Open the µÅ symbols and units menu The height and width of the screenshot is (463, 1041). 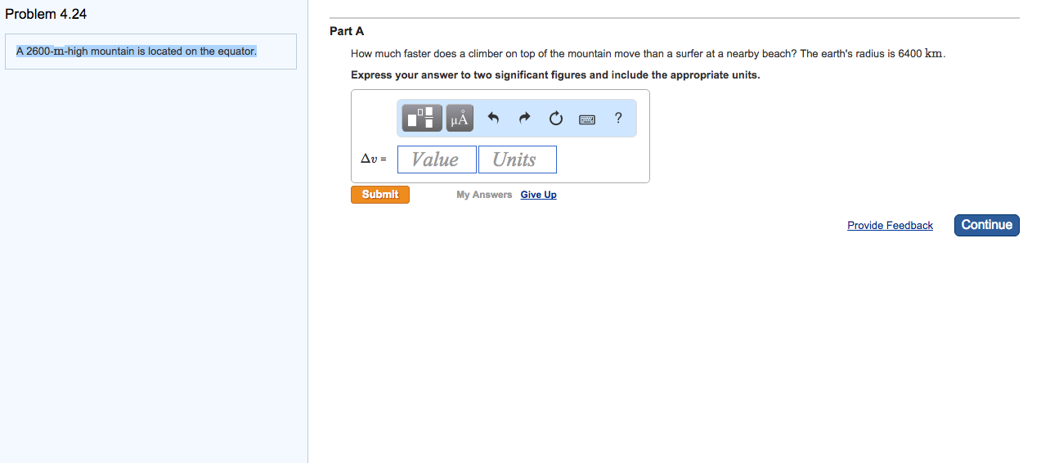click(460, 119)
